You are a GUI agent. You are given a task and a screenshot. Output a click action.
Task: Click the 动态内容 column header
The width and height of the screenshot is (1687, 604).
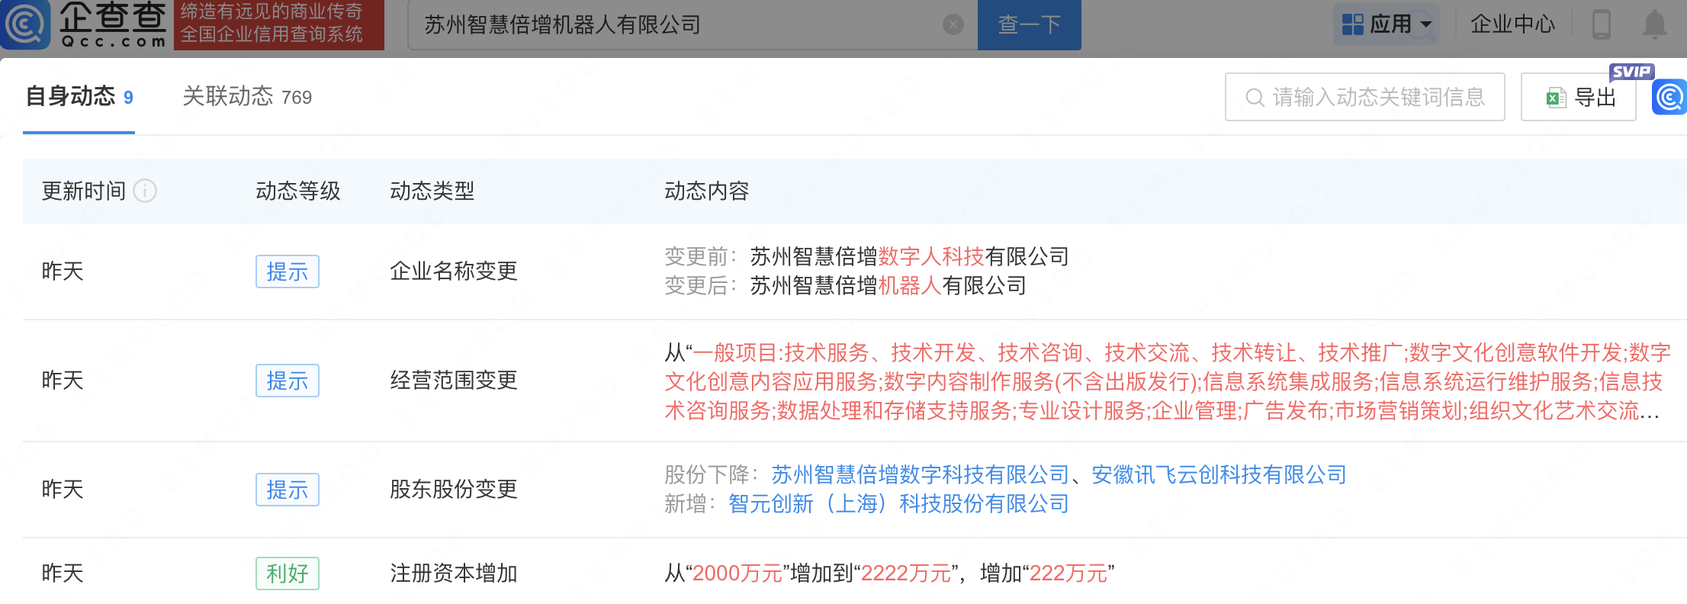click(707, 191)
